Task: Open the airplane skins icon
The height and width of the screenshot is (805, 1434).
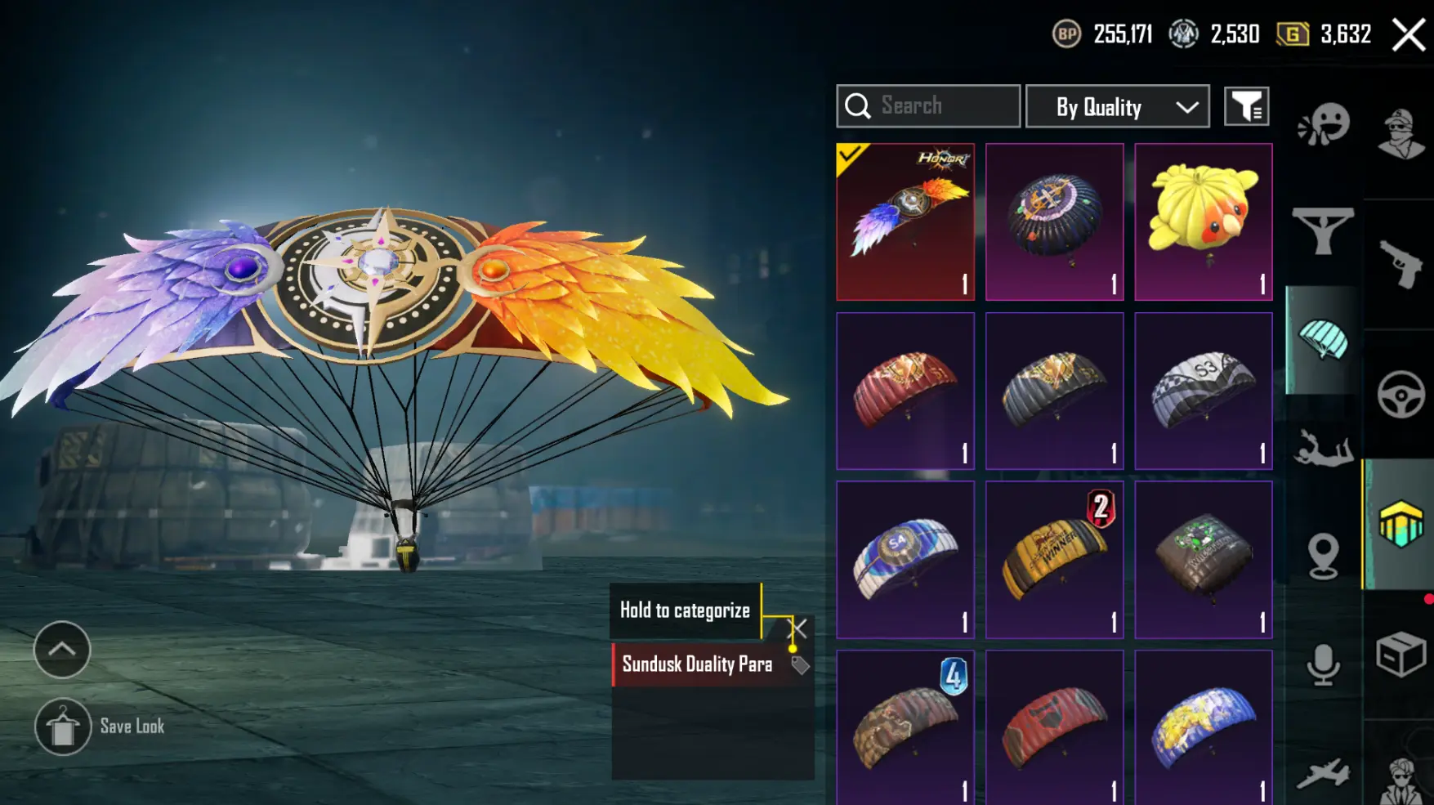Action: [x=1323, y=773]
